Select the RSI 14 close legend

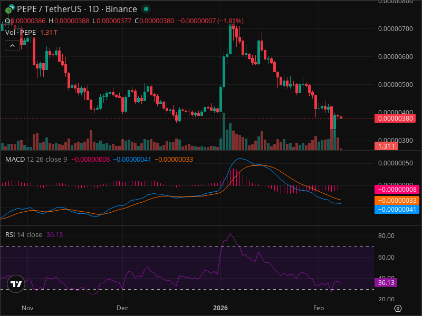click(x=24, y=234)
